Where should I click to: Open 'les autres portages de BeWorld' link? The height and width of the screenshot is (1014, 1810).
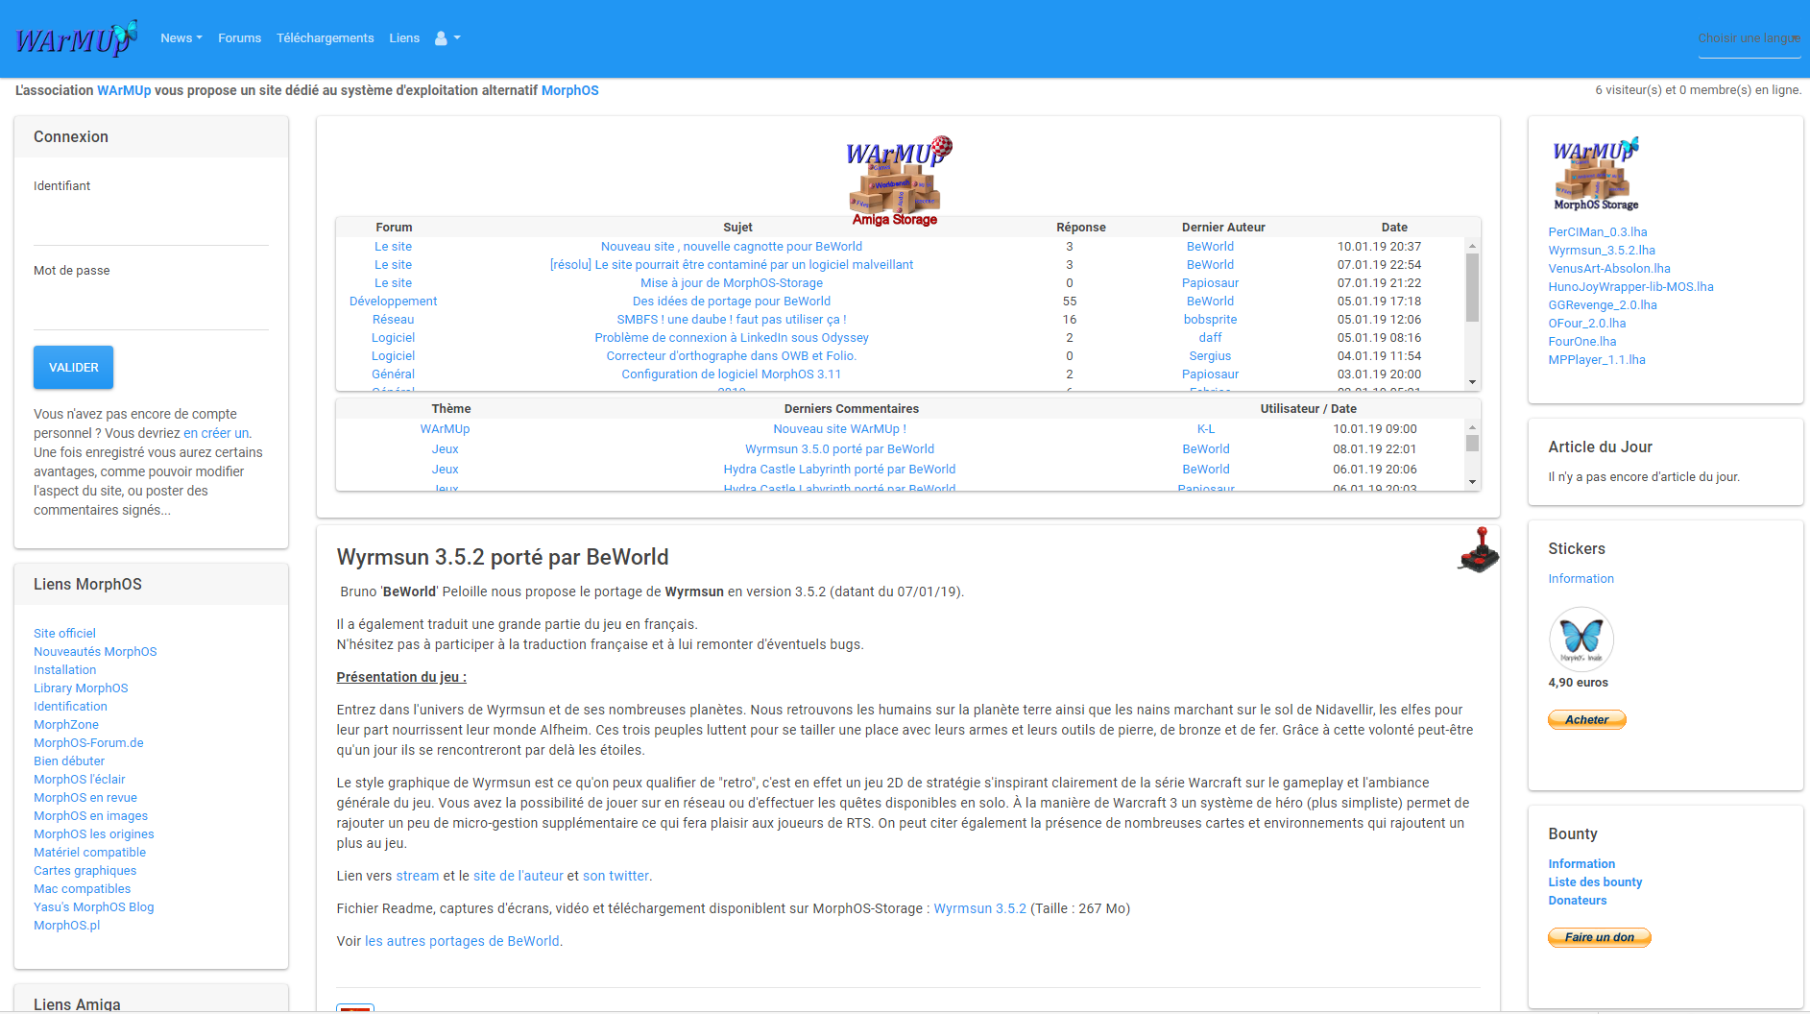[x=462, y=941]
